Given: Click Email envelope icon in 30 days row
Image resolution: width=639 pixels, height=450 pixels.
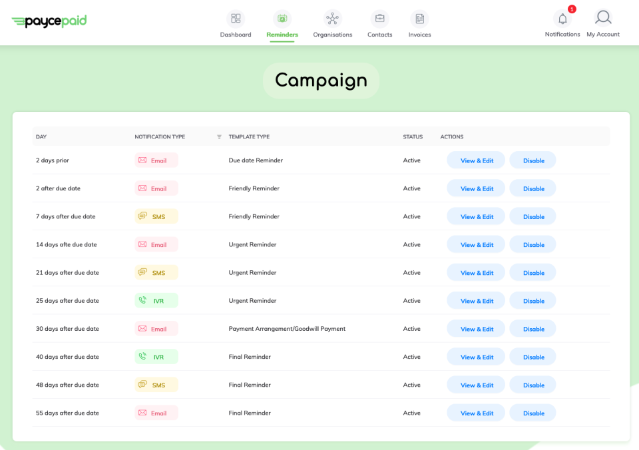Looking at the screenshot, I should coord(142,329).
